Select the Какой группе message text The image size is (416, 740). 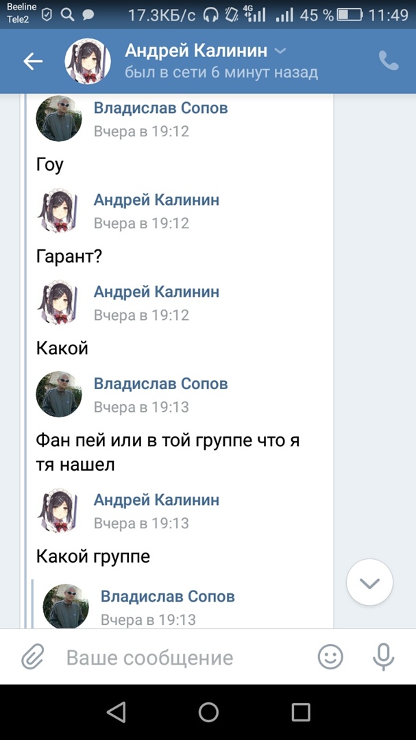[93, 556]
